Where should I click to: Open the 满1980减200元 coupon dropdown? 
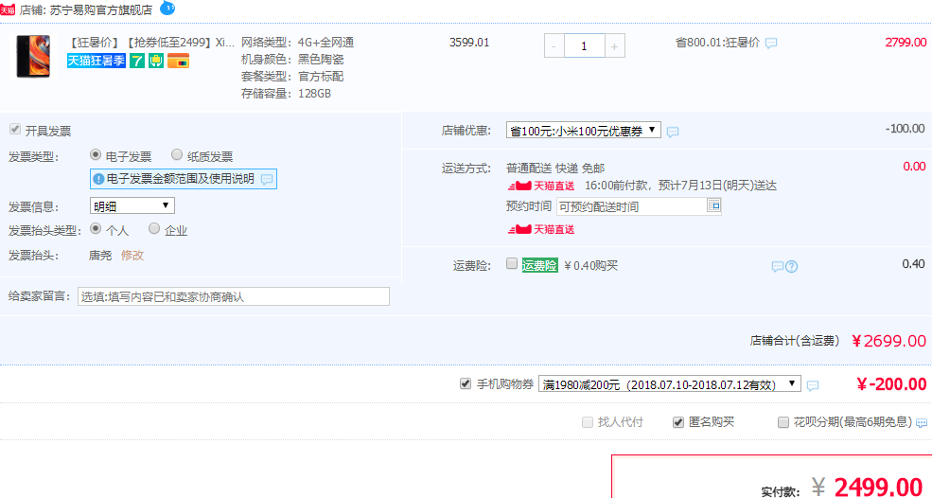pyautogui.click(x=670, y=383)
